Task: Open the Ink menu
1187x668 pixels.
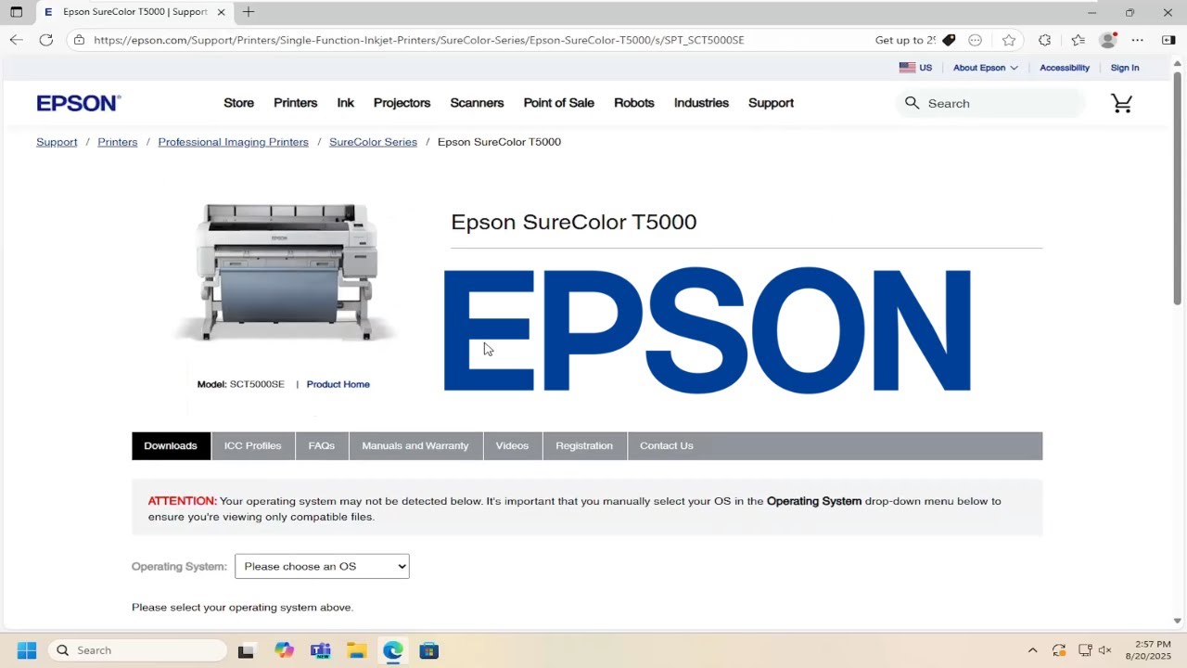Action: pyautogui.click(x=345, y=103)
